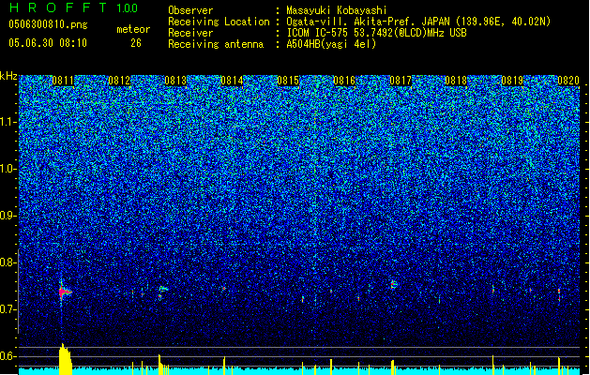Click antenna text A504HB(yagi 4el)
590x375 pixels.
coord(331,44)
